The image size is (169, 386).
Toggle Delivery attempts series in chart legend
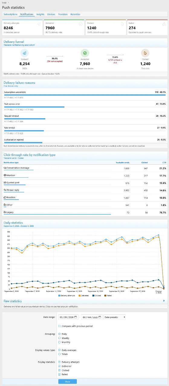(66, 296)
